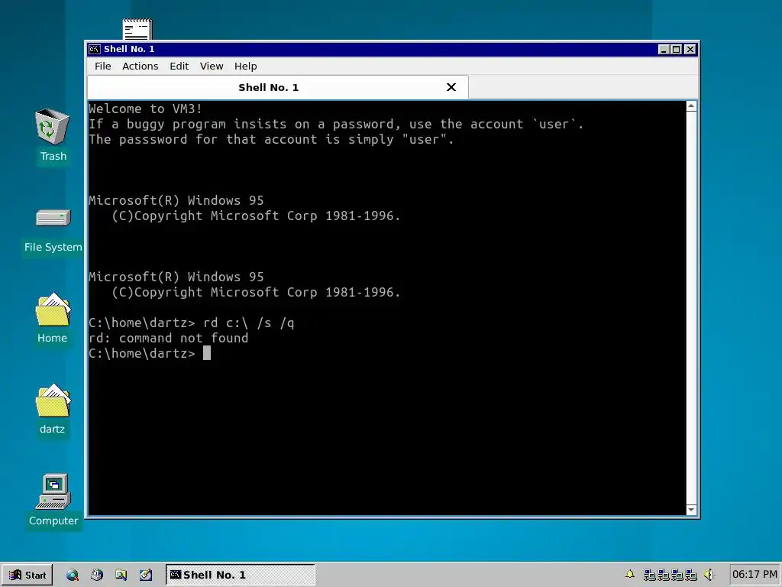Click the first 'Microsoft(R) Windows 95' line
Screen dimensions: 782x587
[176, 201]
